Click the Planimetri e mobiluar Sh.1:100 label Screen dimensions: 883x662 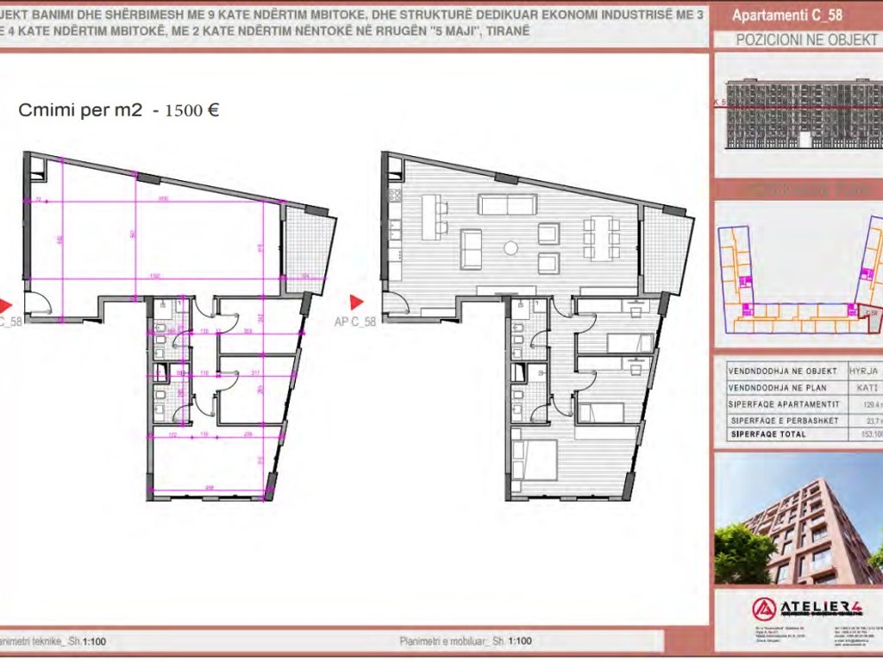pyautogui.click(x=467, y=640)
